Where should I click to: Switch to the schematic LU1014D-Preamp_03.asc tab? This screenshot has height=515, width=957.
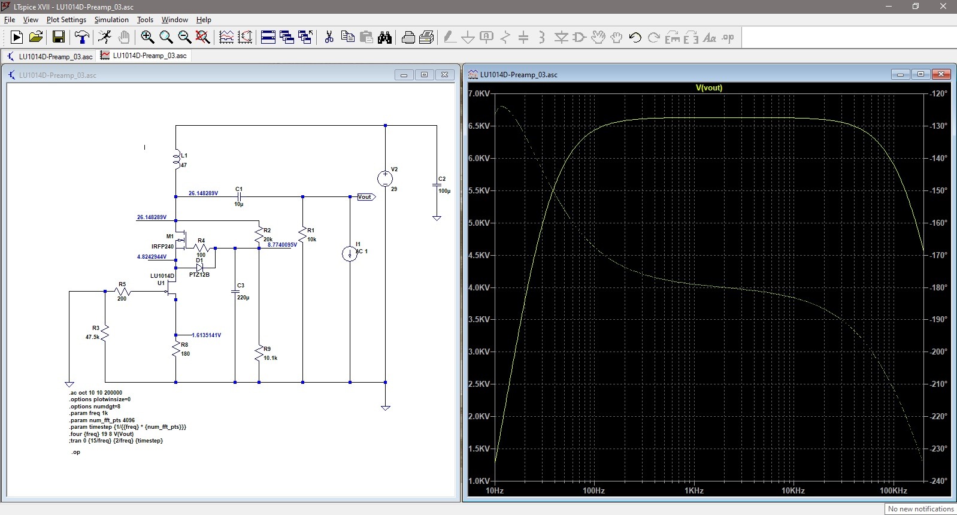pyautogui.click(x=50, y=56)
